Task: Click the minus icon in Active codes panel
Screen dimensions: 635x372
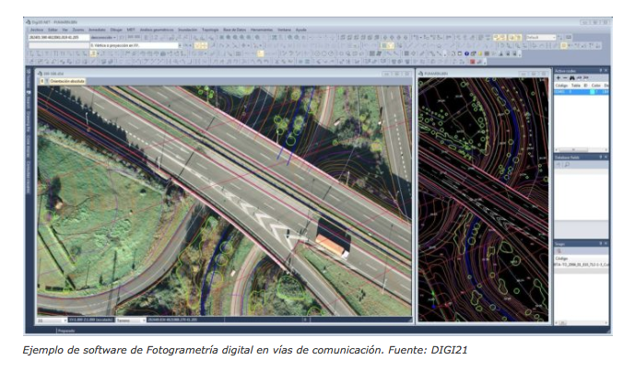Action: pos(567,78)
